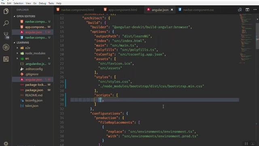
Task: Split the editor with split icon
Action: coord(247,10)
